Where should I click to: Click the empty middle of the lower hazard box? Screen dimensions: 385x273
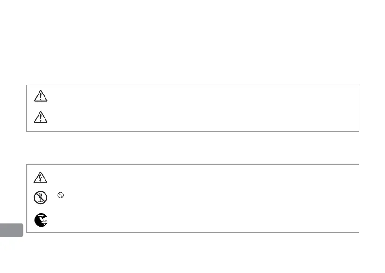tap(193, 198)
